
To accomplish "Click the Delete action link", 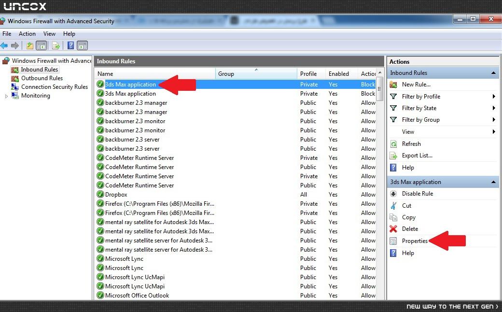I will coord(410,229).
